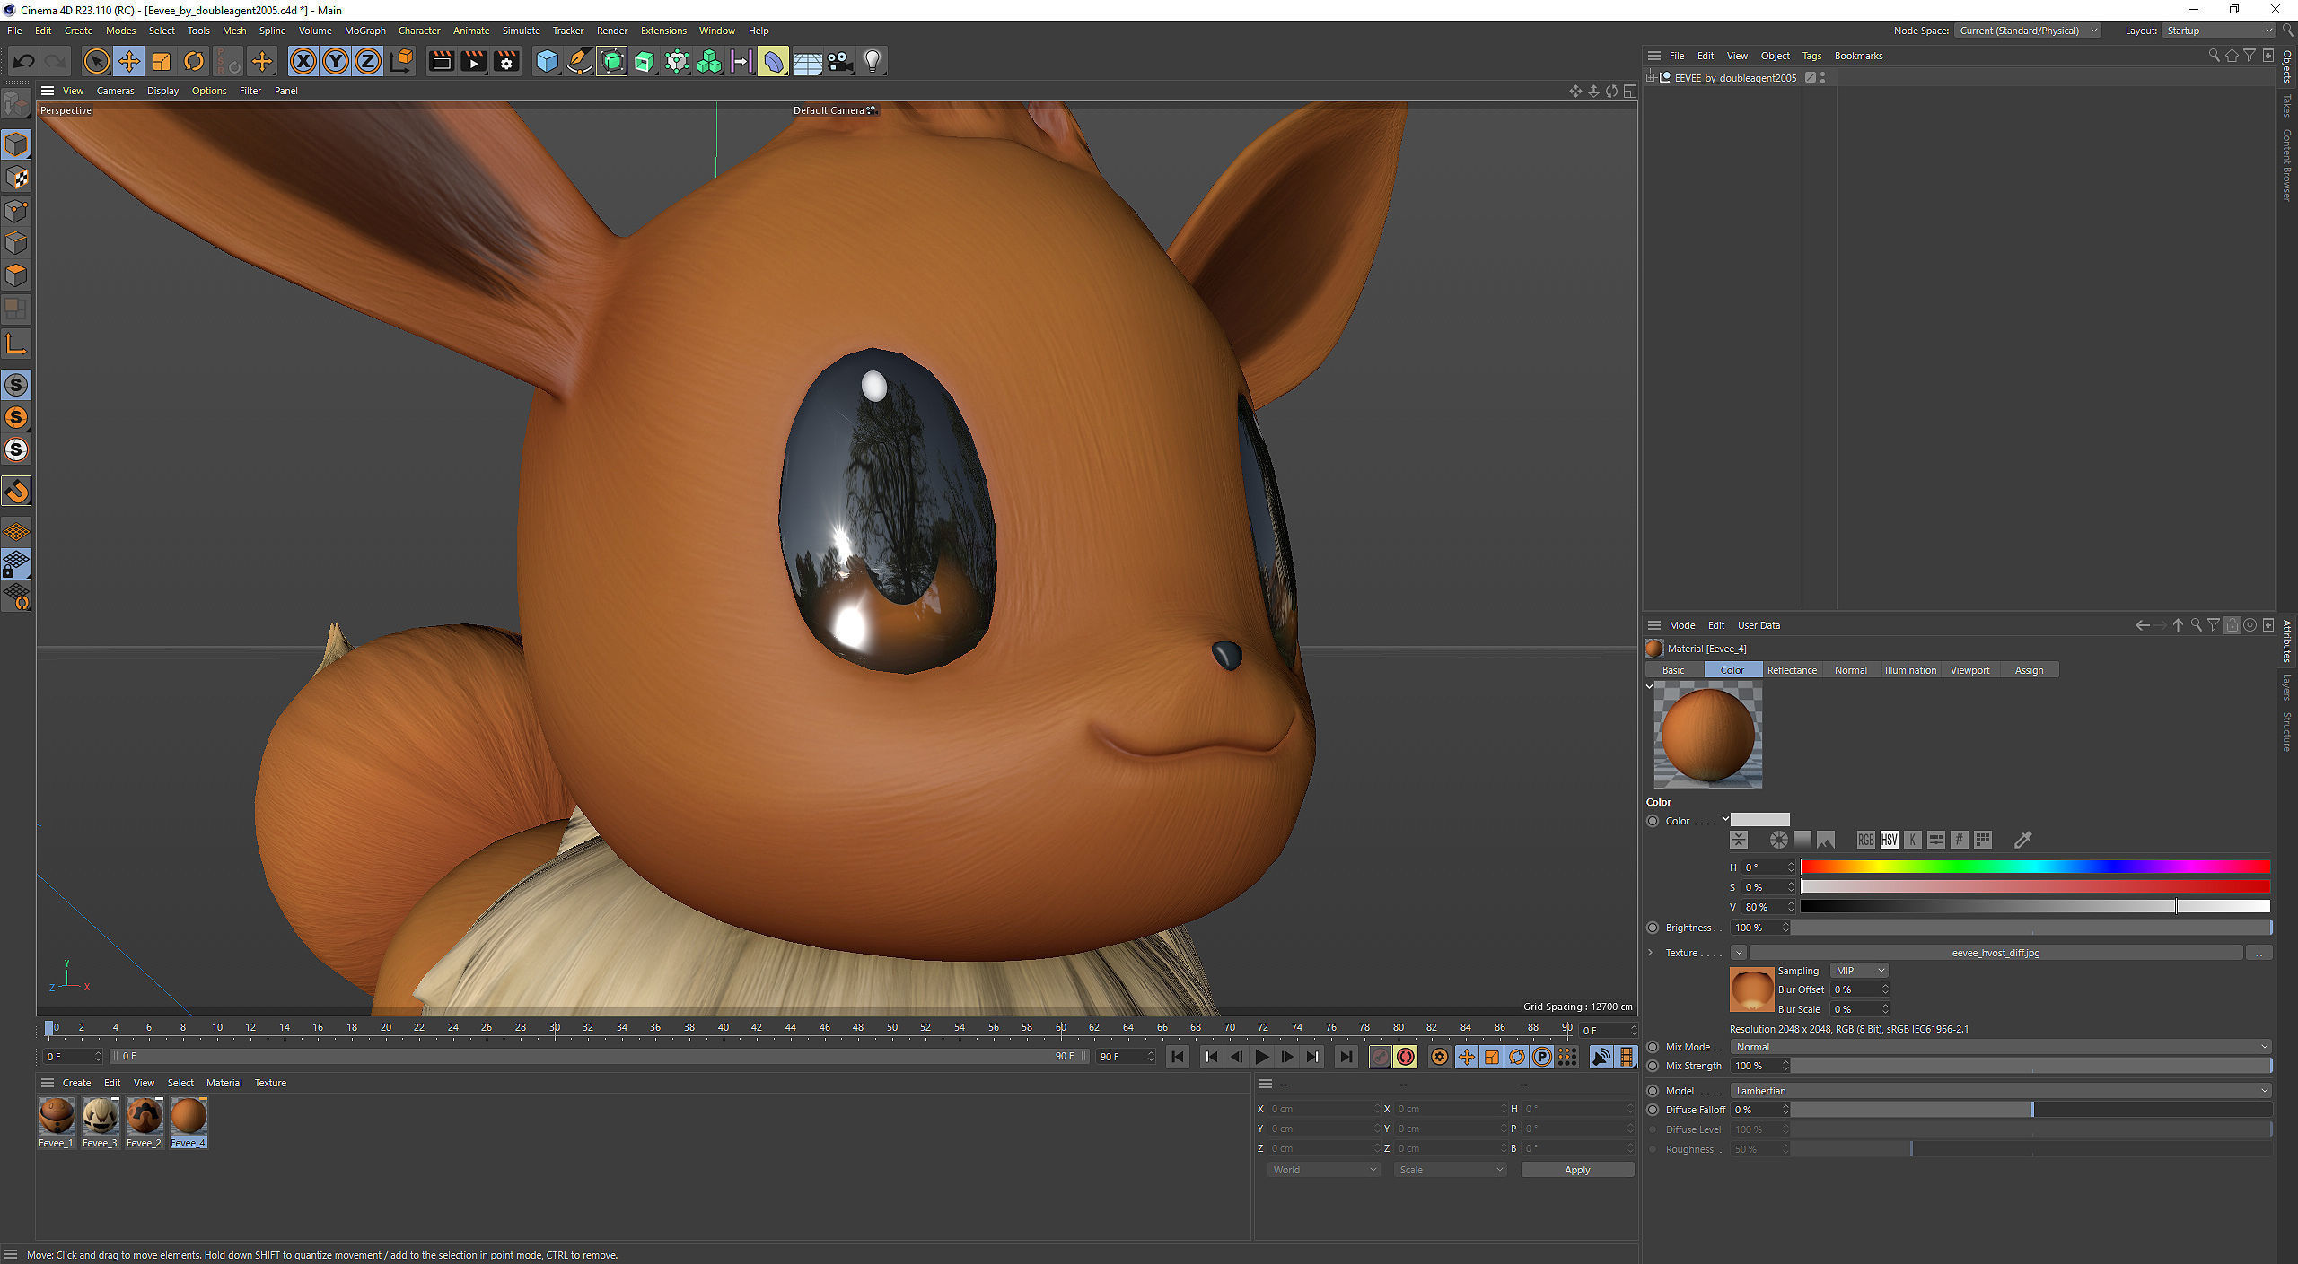This screenshot has height=1264, width=2298.
Task: Open Model Lambertian dropdown
Action: (x=2001, y=1091)
